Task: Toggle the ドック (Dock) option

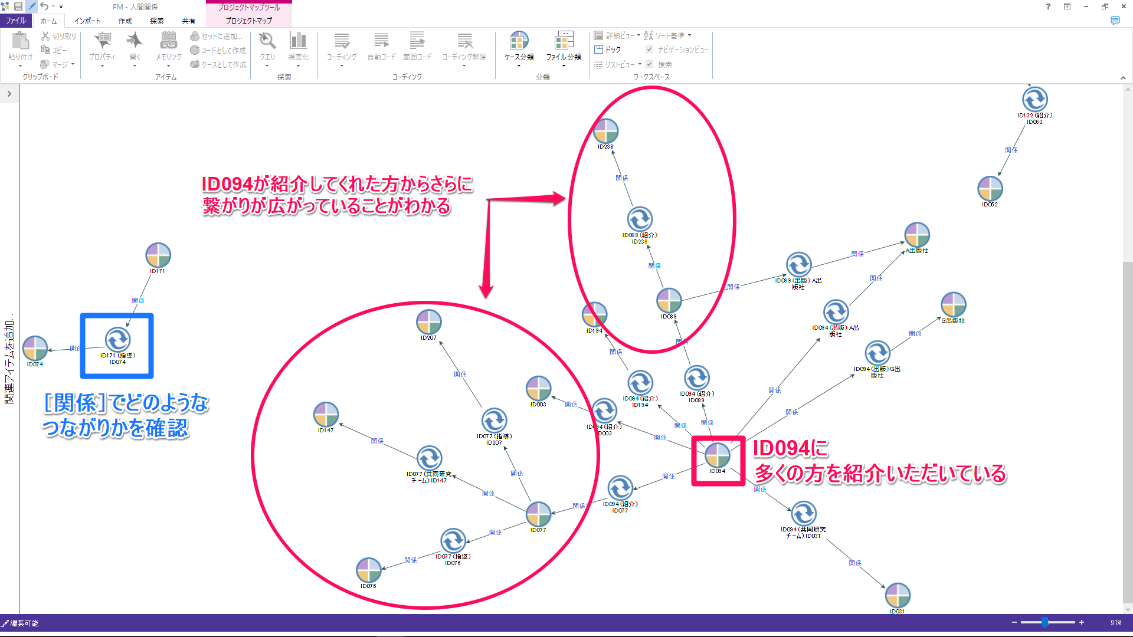Action: point(608,50)
